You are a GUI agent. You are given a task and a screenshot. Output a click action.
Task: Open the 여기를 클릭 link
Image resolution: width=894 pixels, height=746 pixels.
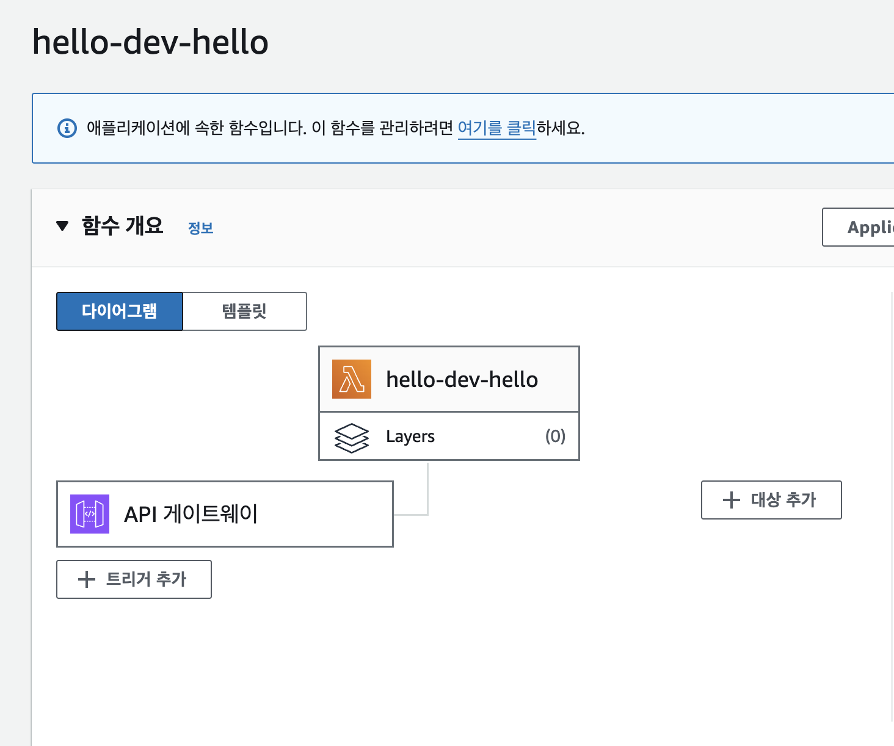click(x=497, y=128)
